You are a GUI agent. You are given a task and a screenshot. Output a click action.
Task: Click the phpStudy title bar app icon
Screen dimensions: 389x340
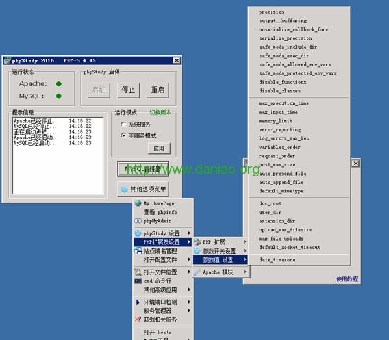pos(7,60)
